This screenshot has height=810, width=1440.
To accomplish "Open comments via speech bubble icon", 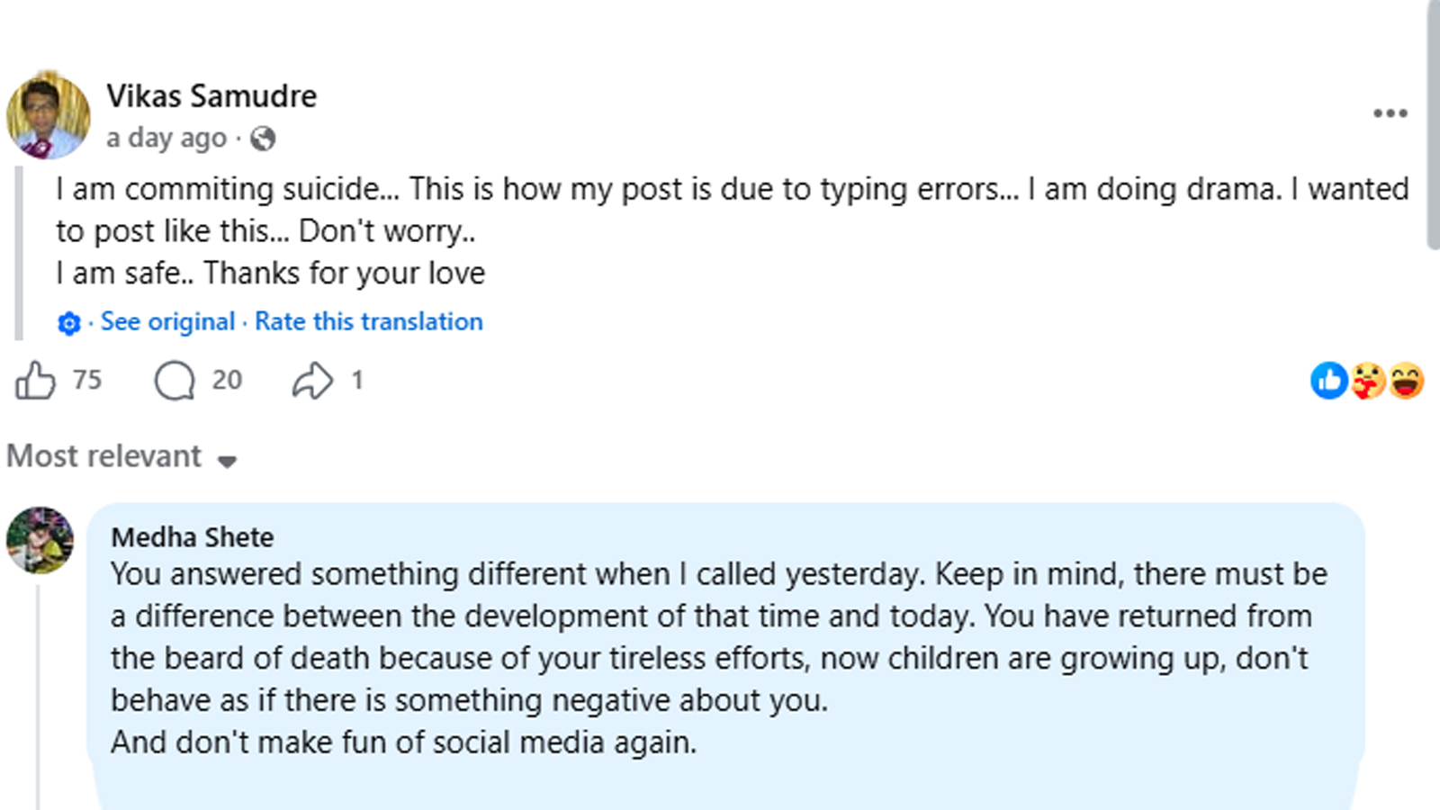I will coord(175,380).
